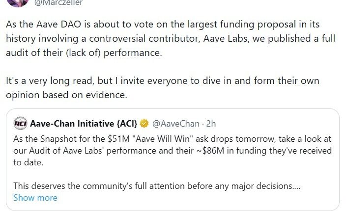
Task: Click "This deserves the community's full attention" line
Action: click(x=157, y=186)
